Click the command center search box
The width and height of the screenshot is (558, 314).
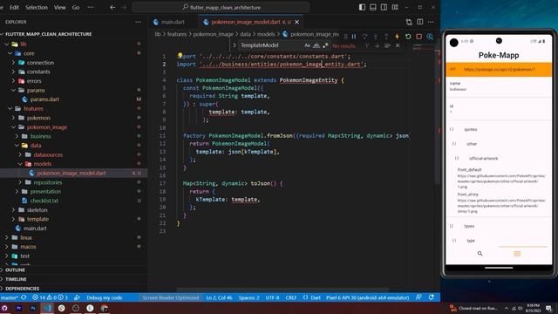[x=221, y=7]
